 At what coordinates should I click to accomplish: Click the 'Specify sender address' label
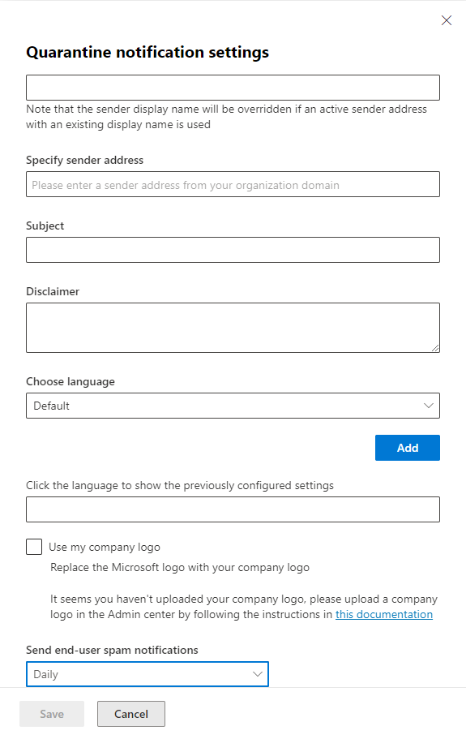tap(85, 161)
